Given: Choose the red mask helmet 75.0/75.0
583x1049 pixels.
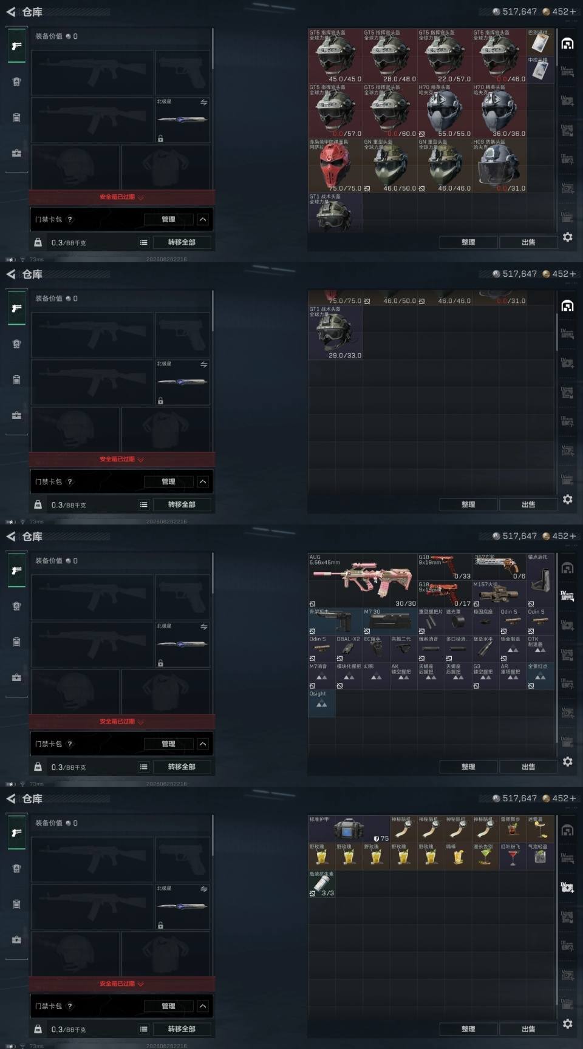Looking at the screenshot, I should coord(335,166).
